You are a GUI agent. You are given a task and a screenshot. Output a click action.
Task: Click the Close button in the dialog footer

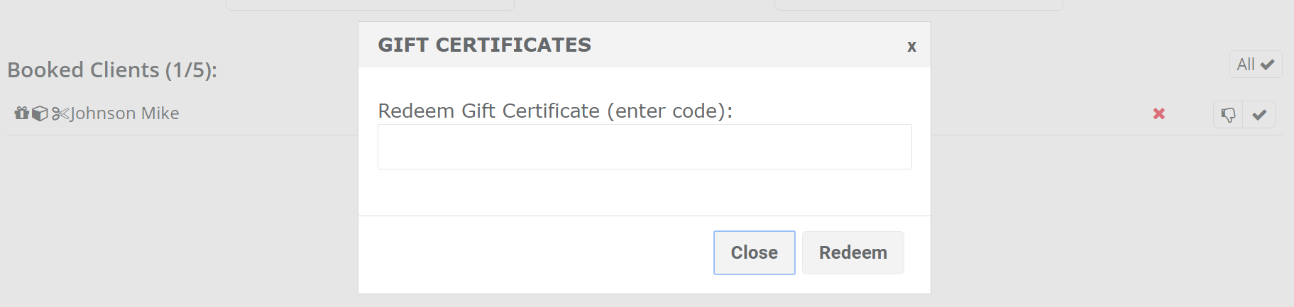(x=754, y=252)
